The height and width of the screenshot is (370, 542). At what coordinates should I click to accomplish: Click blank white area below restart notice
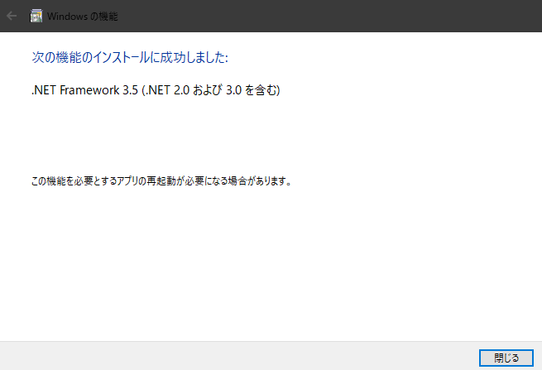pos(270,262)
